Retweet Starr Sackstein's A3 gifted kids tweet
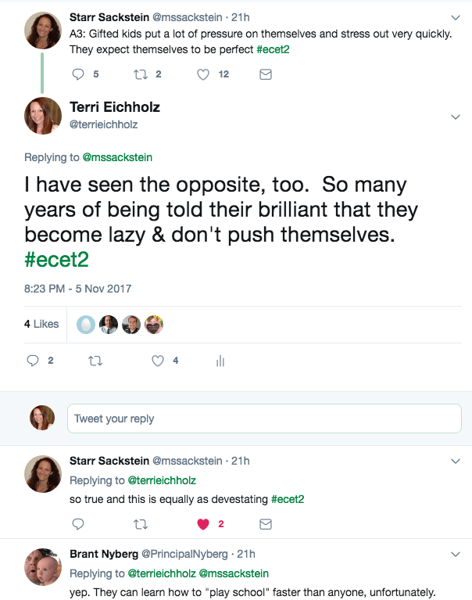Viewport: 472px width, 600px height. click(140, 74)
